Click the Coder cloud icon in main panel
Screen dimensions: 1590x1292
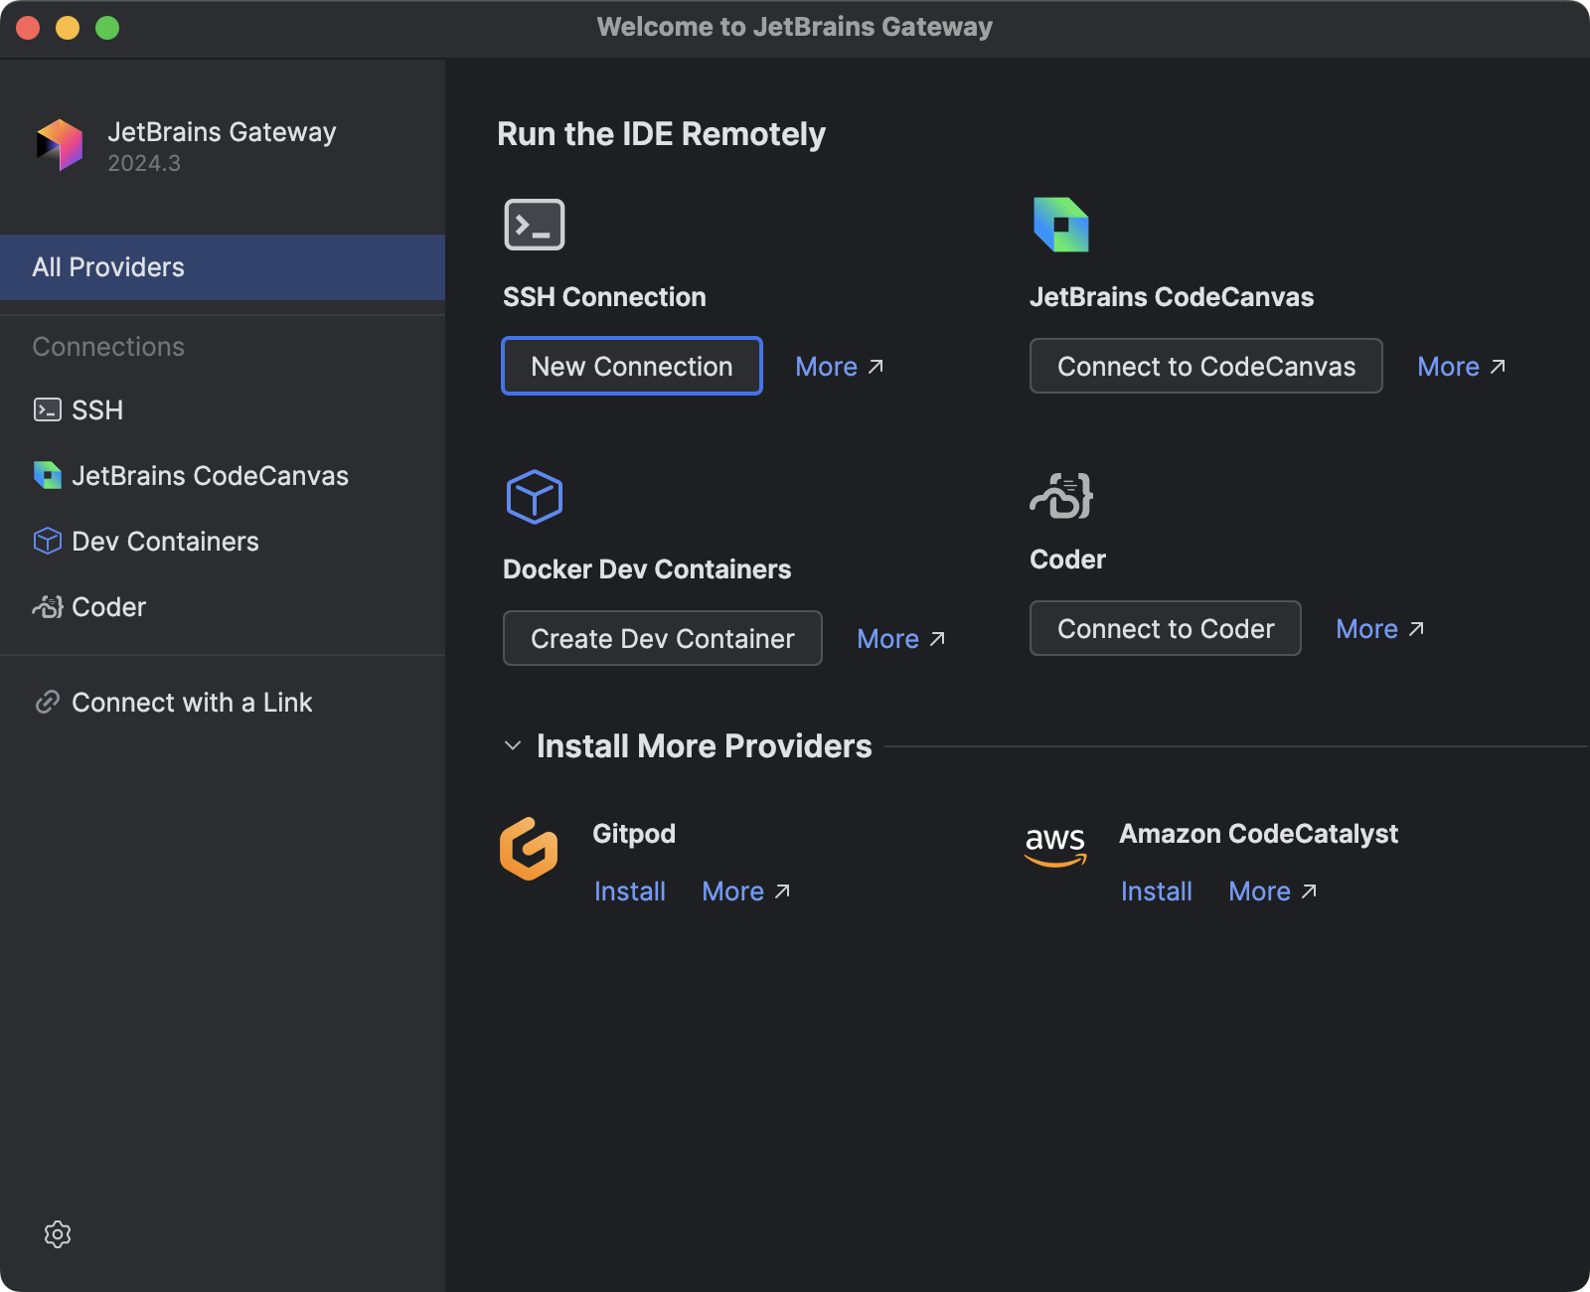coord(1060,496)
